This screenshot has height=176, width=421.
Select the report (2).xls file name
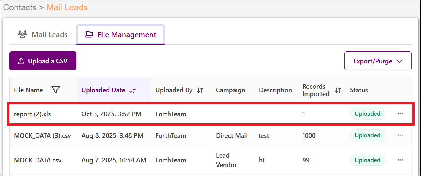(32, 114)
